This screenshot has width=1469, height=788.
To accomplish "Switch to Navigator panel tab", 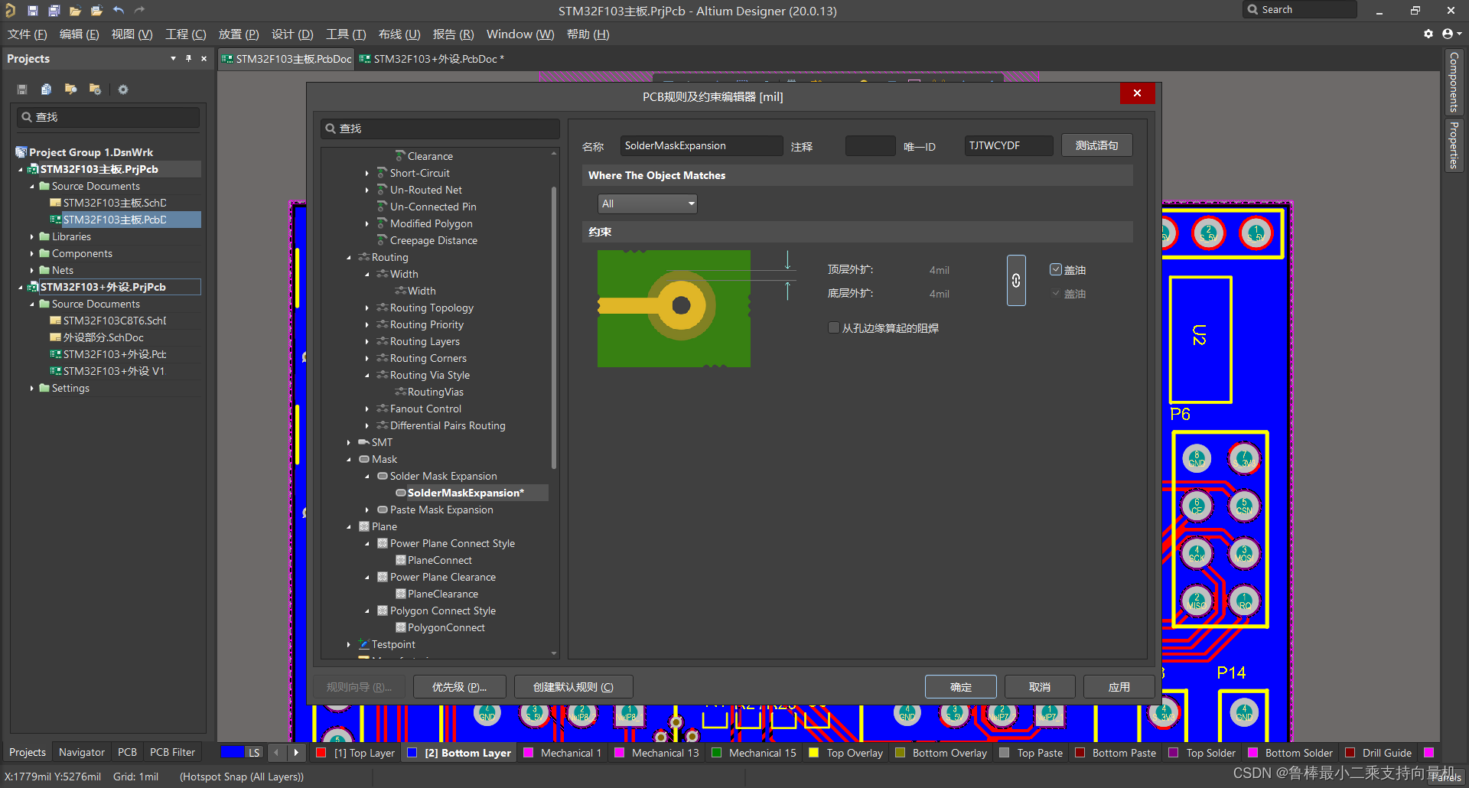I will click(82, 752).
